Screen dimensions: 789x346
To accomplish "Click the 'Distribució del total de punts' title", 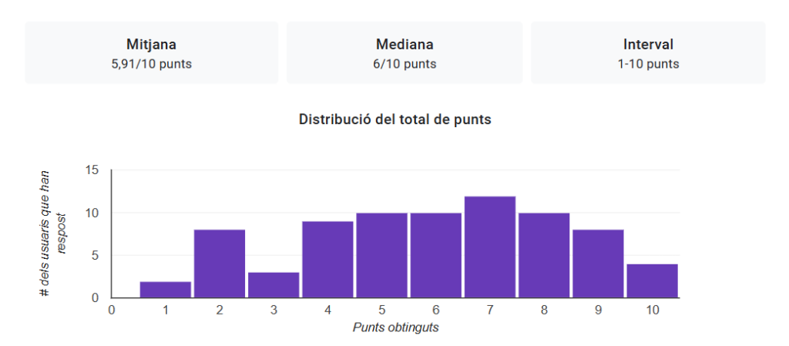I will pos(394,119).
